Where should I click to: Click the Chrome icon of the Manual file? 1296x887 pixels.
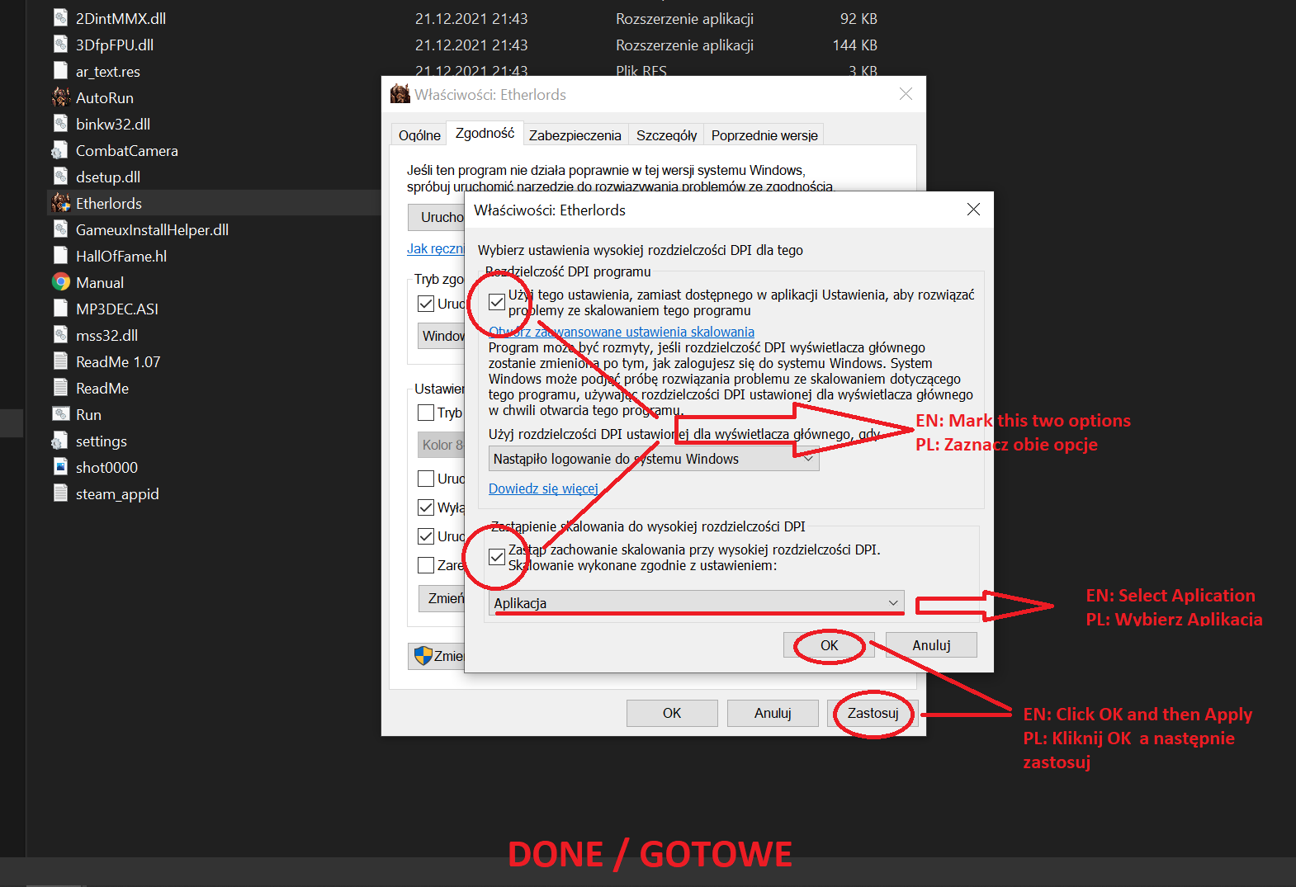pos(60,282)
